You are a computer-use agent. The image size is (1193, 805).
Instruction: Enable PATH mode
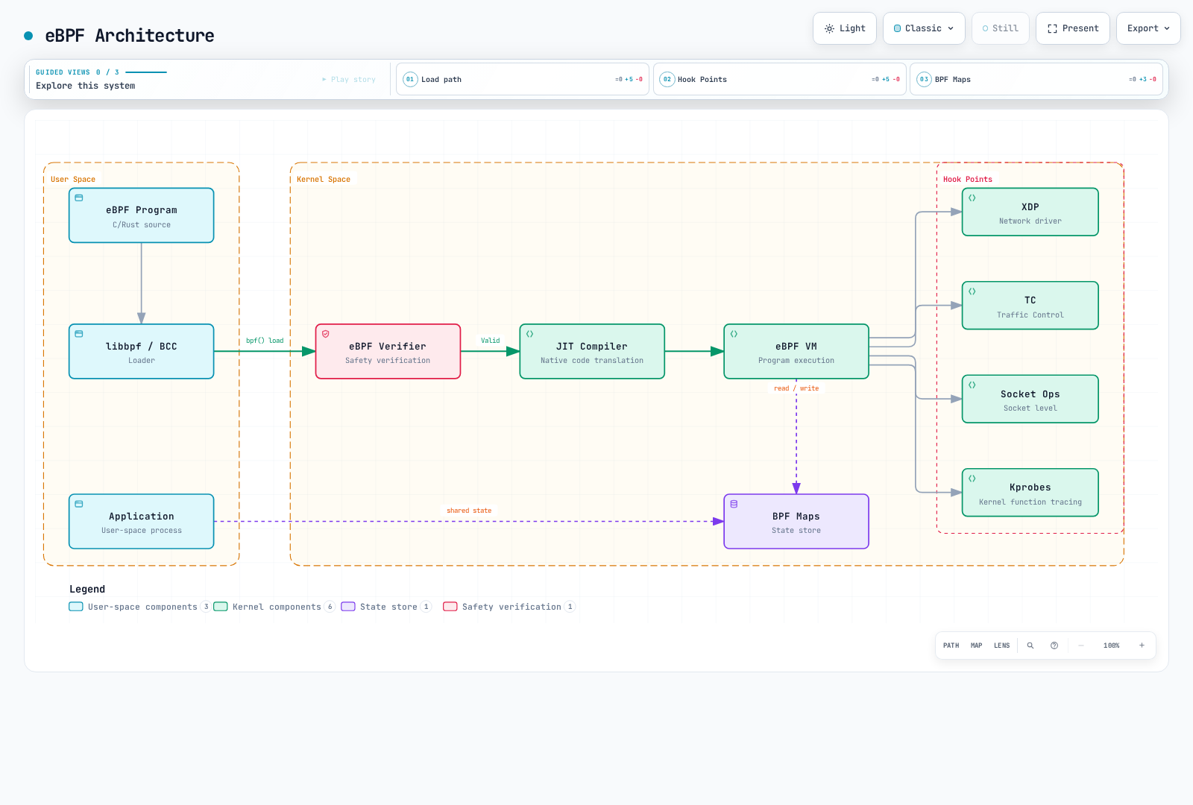pyautogui.click(x=951, y=645)
